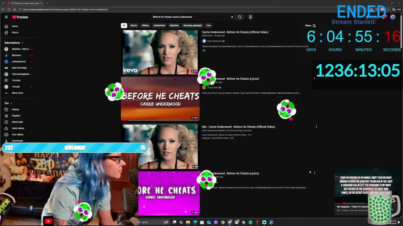Play the Mix playlist thumbnail
Image resolution: width=403 pixels, height=226 pixels.
160,147
